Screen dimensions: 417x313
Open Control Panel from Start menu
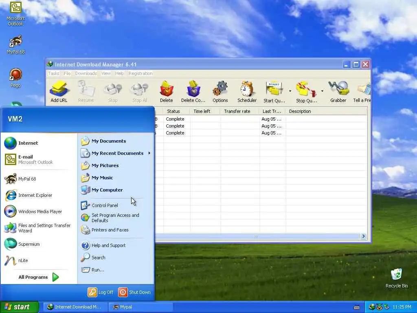click(116, 205)
